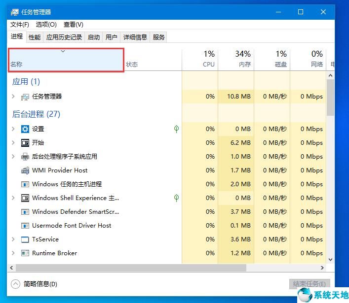Minimize the Task Manager window

click(x=278, y=12)
